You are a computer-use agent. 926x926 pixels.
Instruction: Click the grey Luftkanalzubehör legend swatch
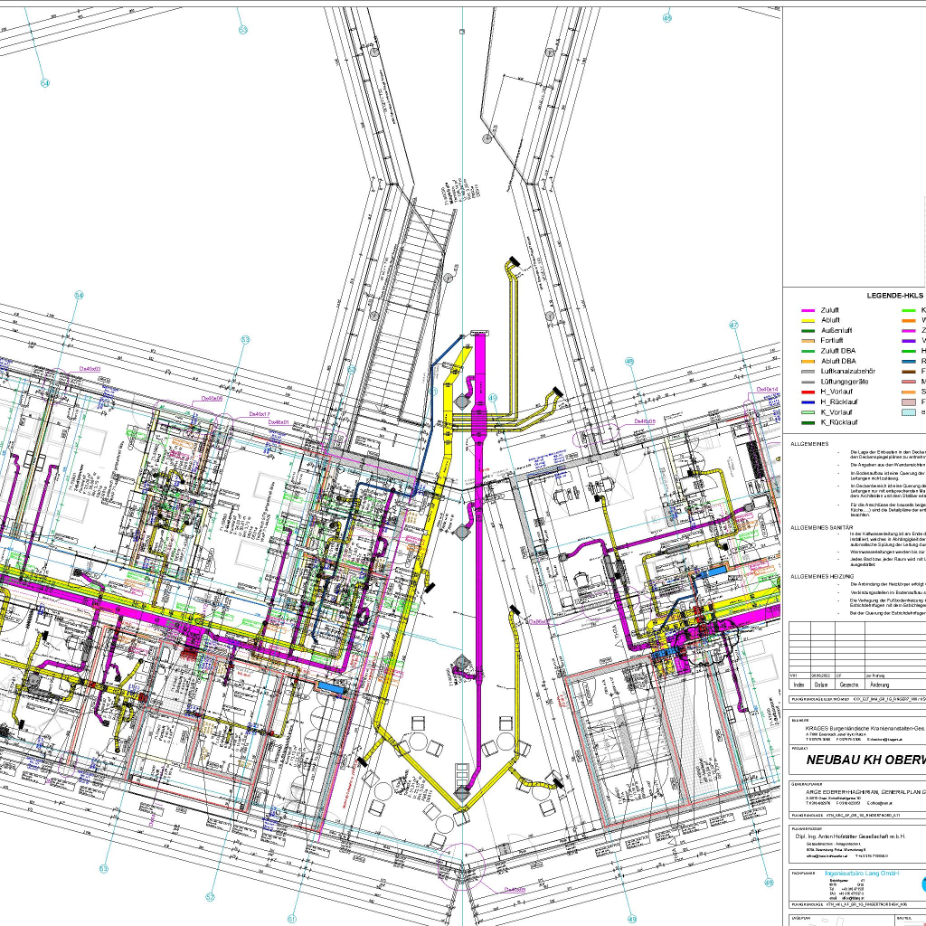(x=808, y=372)
